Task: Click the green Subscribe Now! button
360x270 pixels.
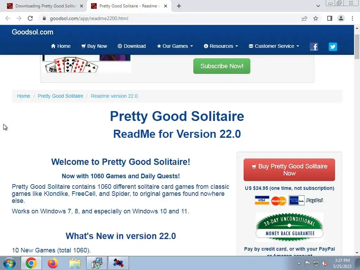Action: tap(222, 66)
